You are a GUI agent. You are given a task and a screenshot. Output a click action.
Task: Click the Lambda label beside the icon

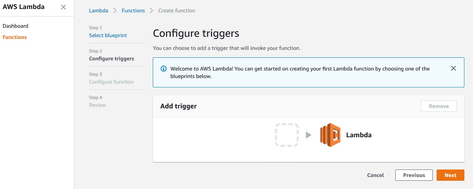(359, 135)
